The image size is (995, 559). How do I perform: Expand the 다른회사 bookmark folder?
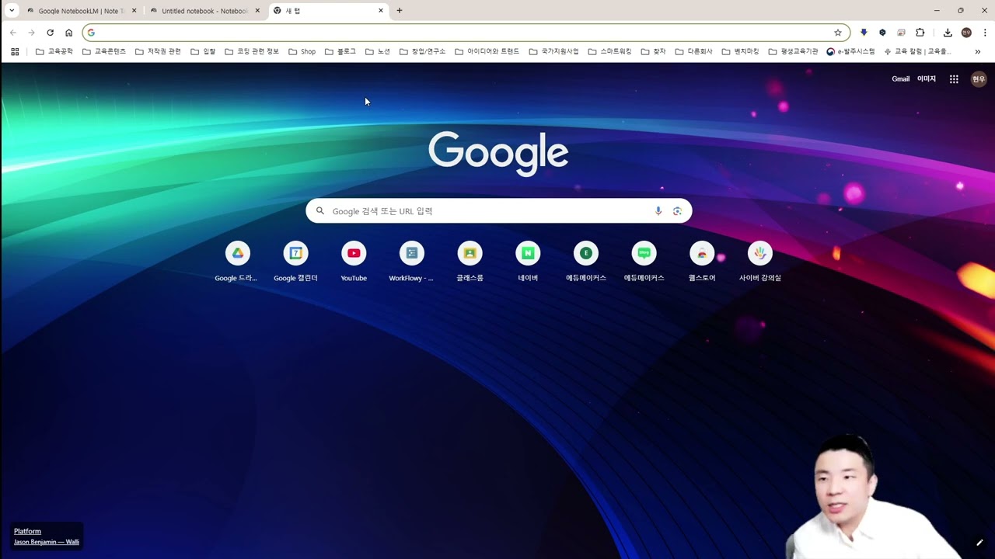[694, 52]
